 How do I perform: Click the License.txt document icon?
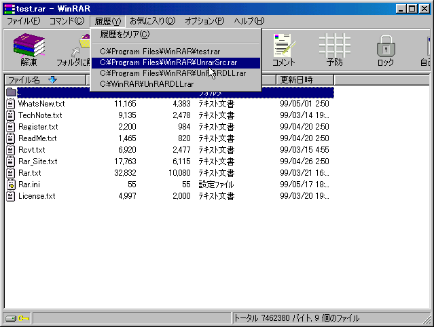pos(10,196)
